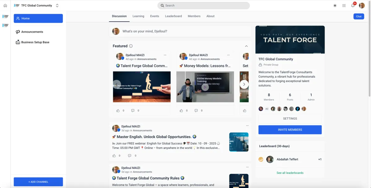The image size is (371, 188).
Task: Switch to the Learning tab
Action: click(x=138, y=16)
